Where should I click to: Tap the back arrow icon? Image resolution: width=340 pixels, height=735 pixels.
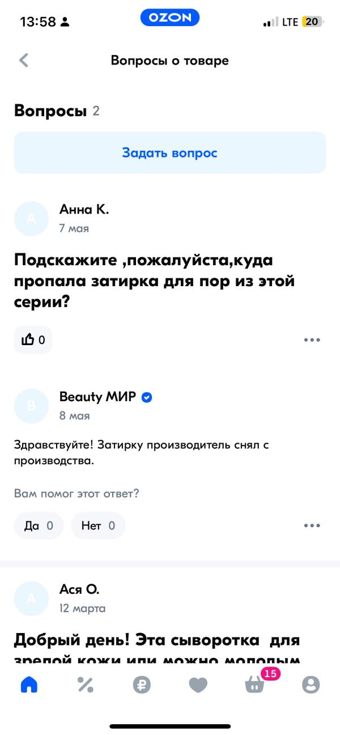pos(24,60)
